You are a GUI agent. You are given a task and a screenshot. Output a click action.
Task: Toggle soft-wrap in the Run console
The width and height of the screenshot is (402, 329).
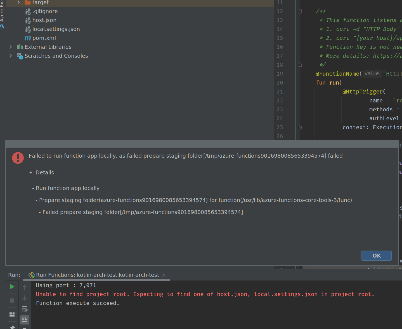(x=25, y=309)
